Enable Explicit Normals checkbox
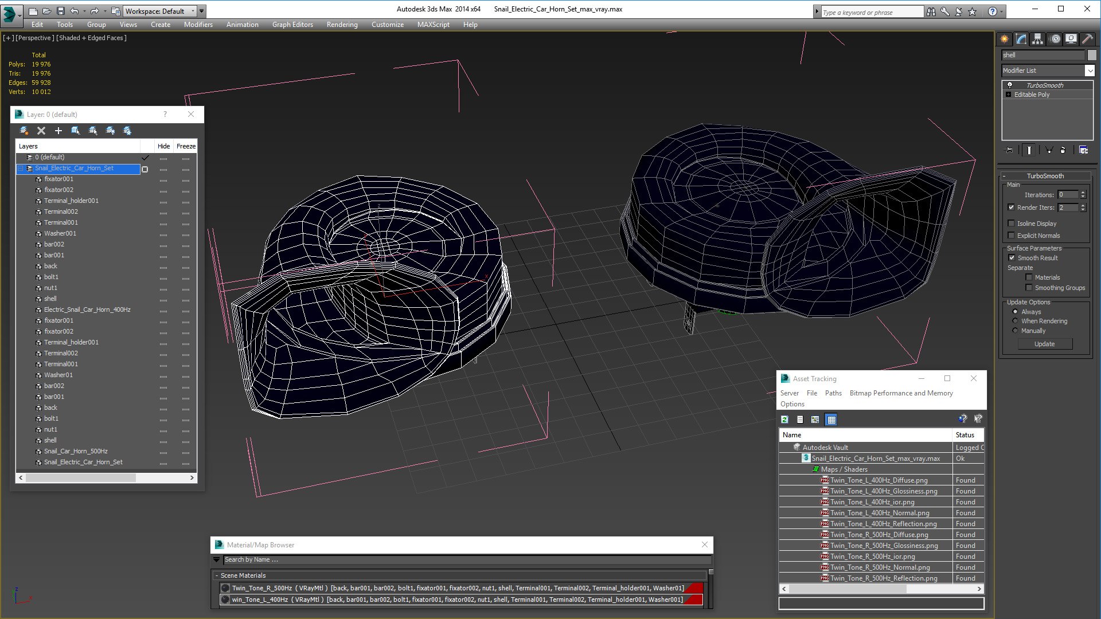The height and width of the screenshot is (619, 1101). pyautogui.click(x=1011, y=236)
